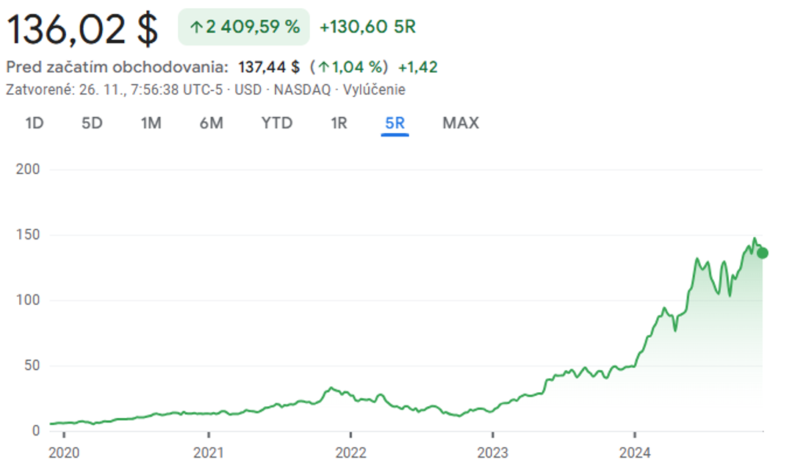
Task: Switch to the 1R yearly range
Action: coord(339,123)
